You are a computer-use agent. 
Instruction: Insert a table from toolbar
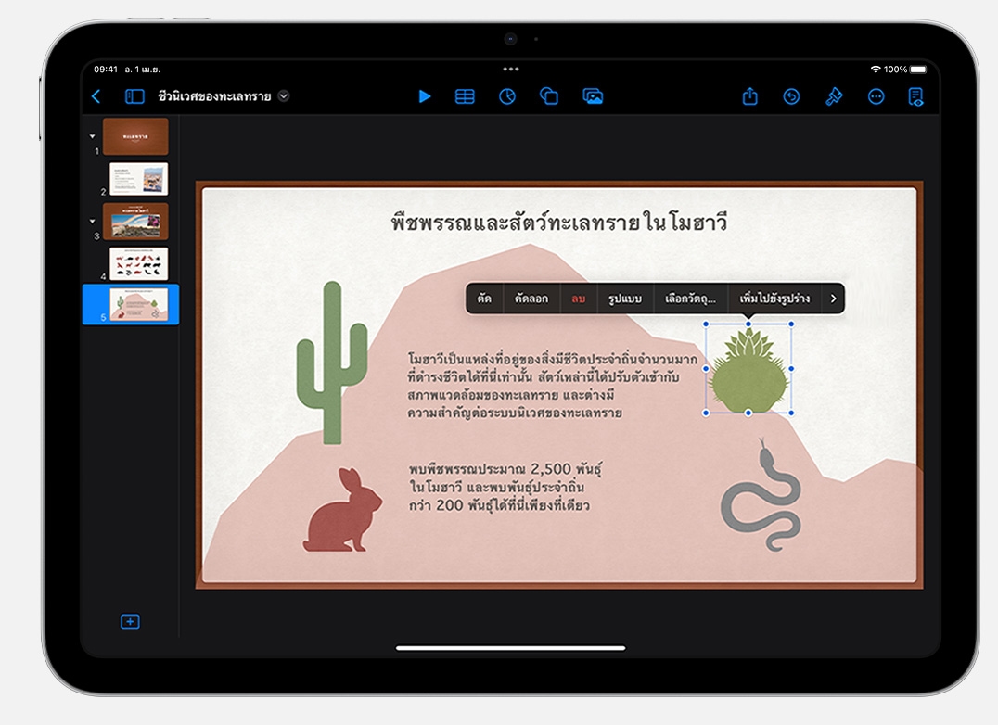tap(465, 96)
